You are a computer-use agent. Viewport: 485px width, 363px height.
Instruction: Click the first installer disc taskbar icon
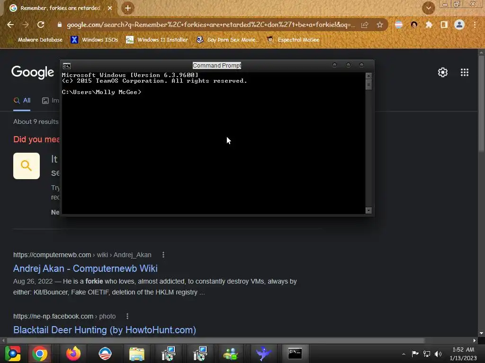169,354
